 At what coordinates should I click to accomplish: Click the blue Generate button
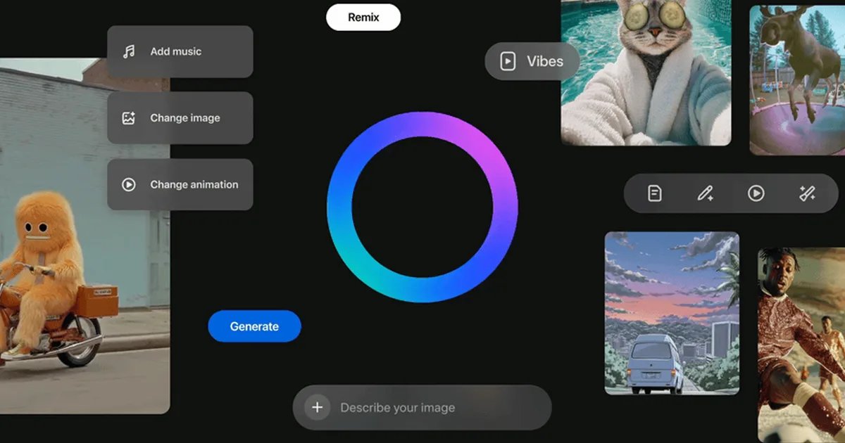[x=254, y=326]
